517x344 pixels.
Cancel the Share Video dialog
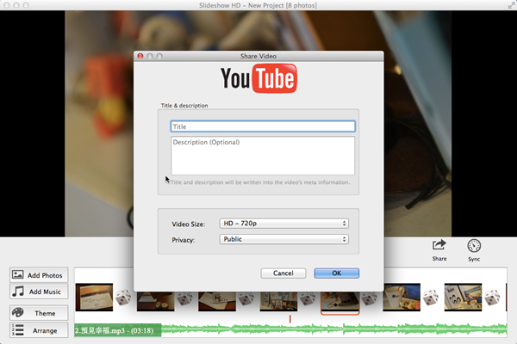pyautogui.click(x=283, y=273)
